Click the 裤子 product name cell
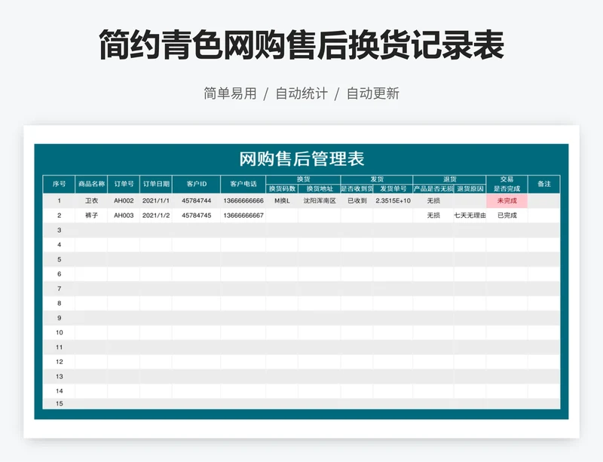Viewport: 603px width, 462px height. click(x=91, y=216)
